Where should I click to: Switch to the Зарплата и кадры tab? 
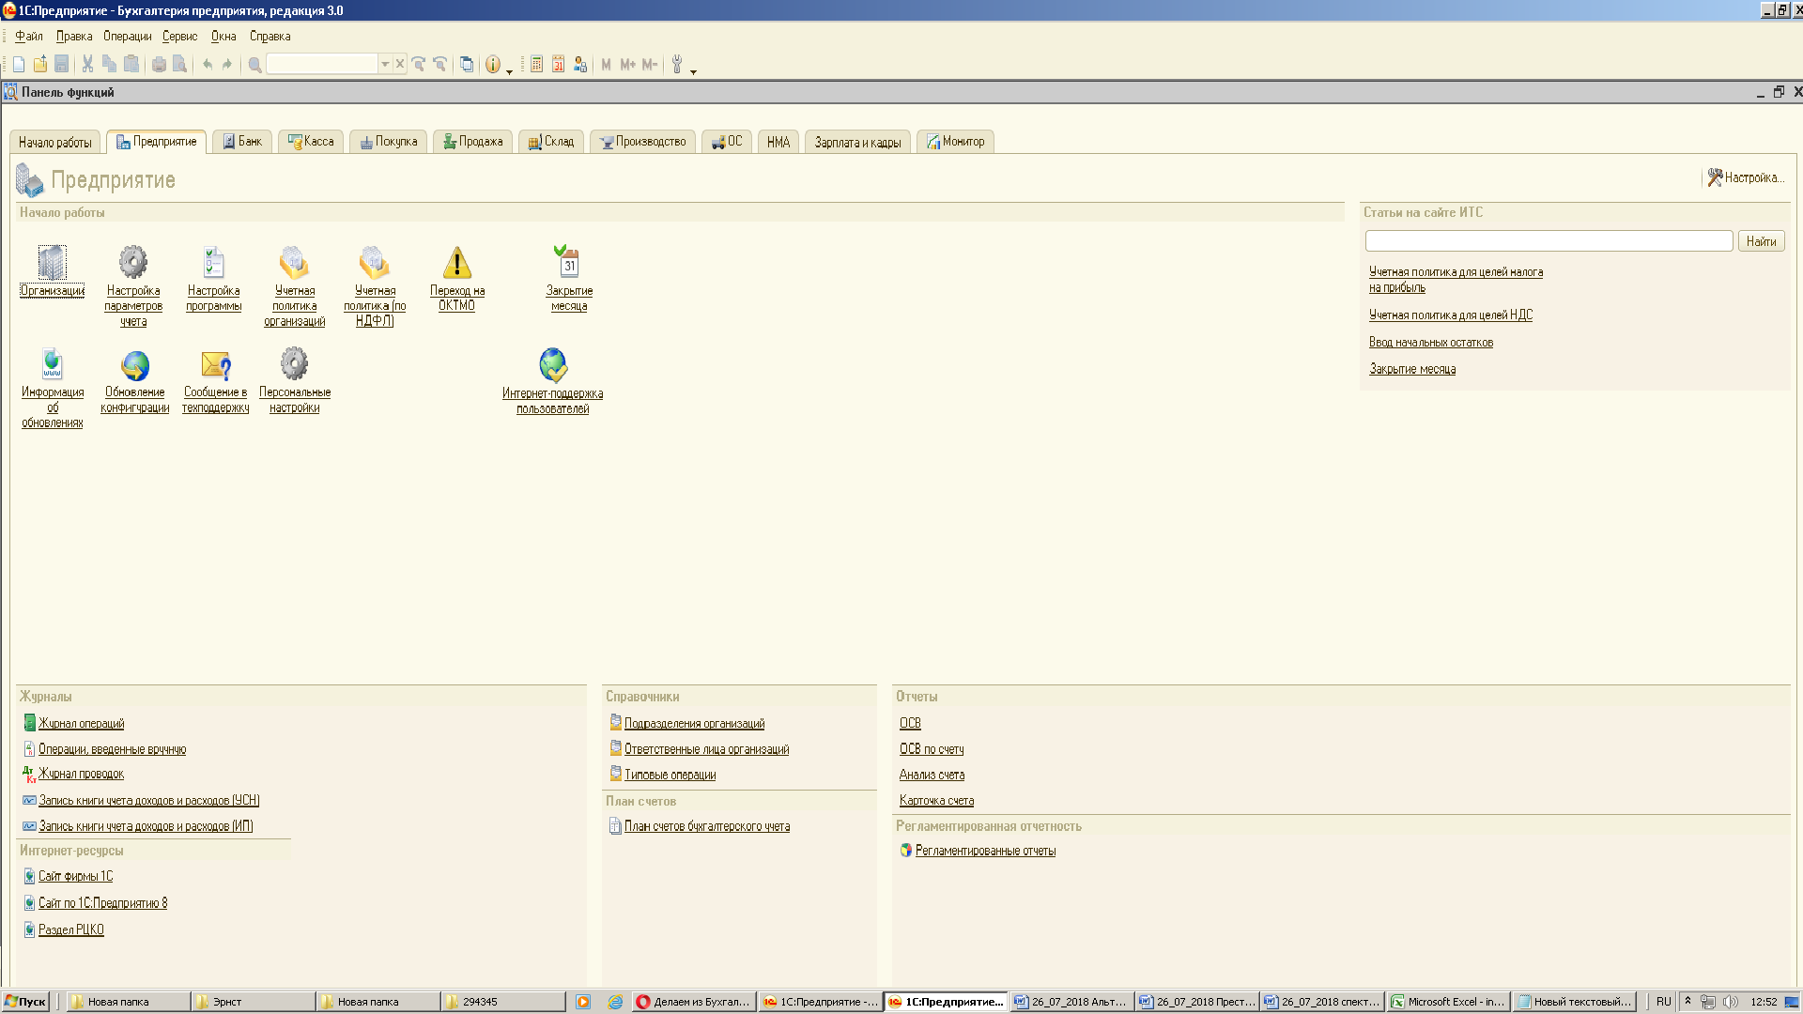click(857, 142)
